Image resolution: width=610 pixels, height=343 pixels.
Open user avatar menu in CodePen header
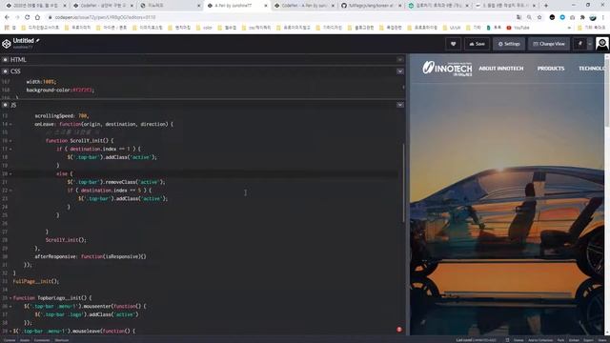tap(602, 44)
